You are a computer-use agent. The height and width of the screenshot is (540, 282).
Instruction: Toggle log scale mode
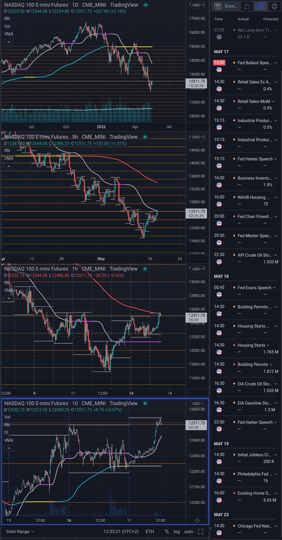pos(176,531)
